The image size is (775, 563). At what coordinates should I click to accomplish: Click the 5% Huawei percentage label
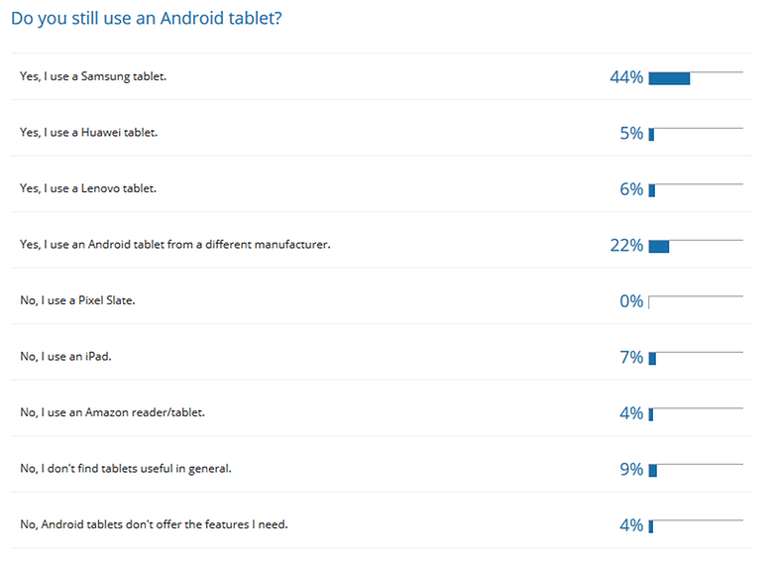pos(631,134)
